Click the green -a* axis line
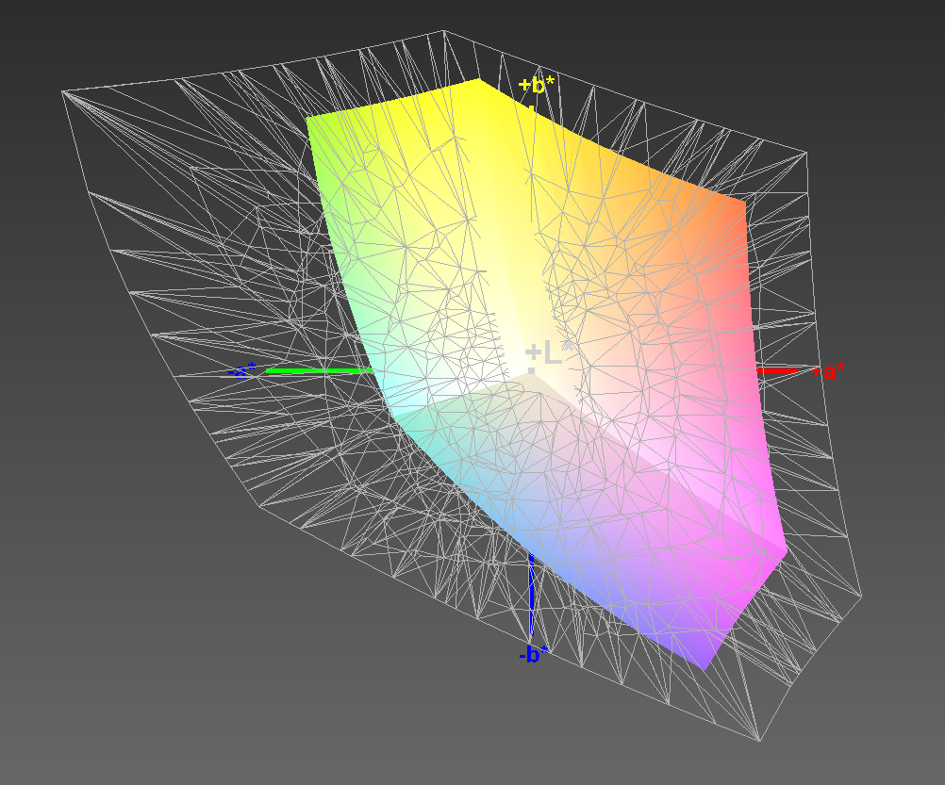The height and width of the screenshot is (785, 945). click(x=320, y=371)
